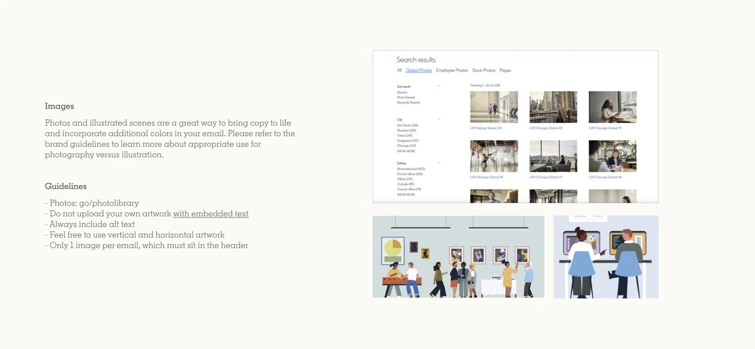Switch to the All results tab
755x349 pixels.
399,71
